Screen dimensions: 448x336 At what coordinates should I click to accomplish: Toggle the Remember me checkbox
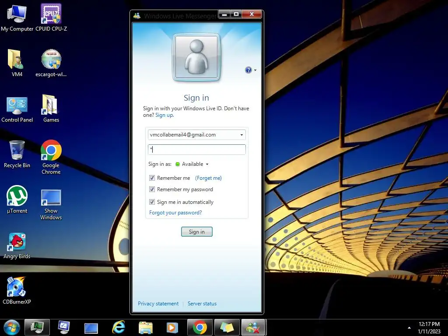(152, 178)
